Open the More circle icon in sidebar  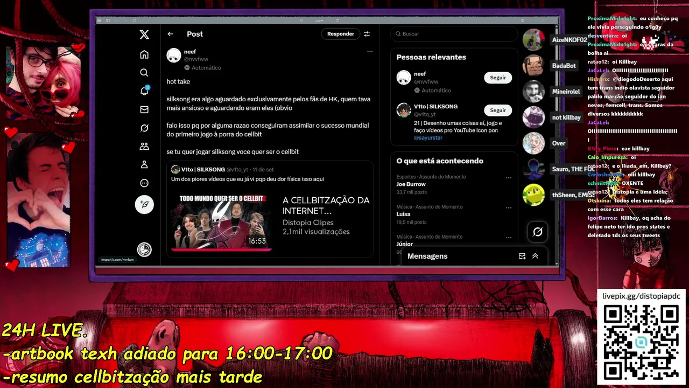coord(144,183)
